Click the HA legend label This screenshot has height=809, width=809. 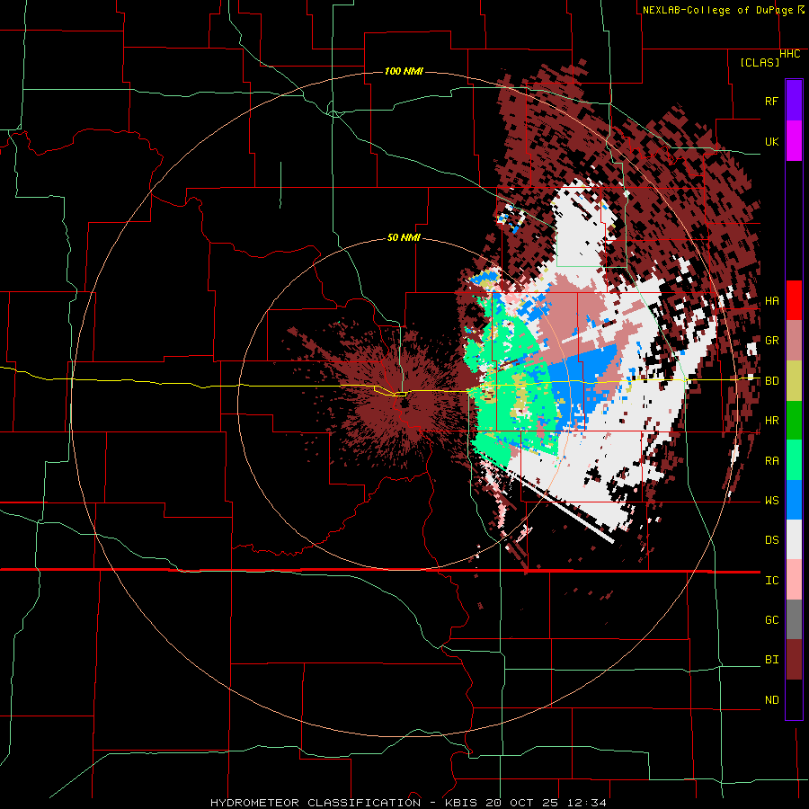[x=771, y=301]
